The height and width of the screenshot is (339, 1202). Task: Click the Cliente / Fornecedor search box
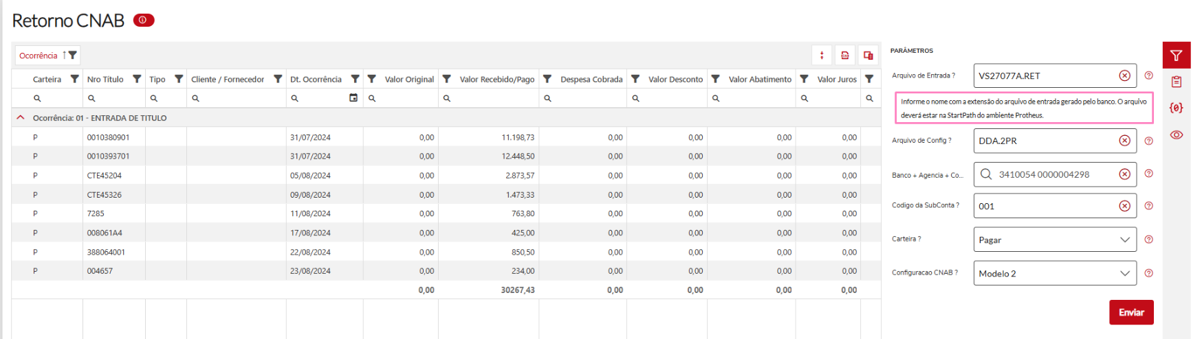237,98
